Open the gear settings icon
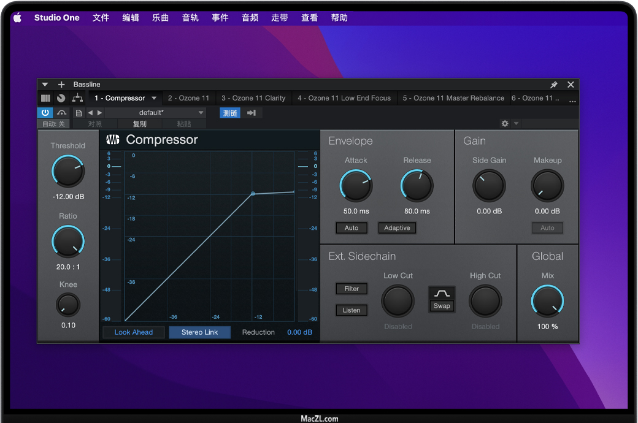 505,124
